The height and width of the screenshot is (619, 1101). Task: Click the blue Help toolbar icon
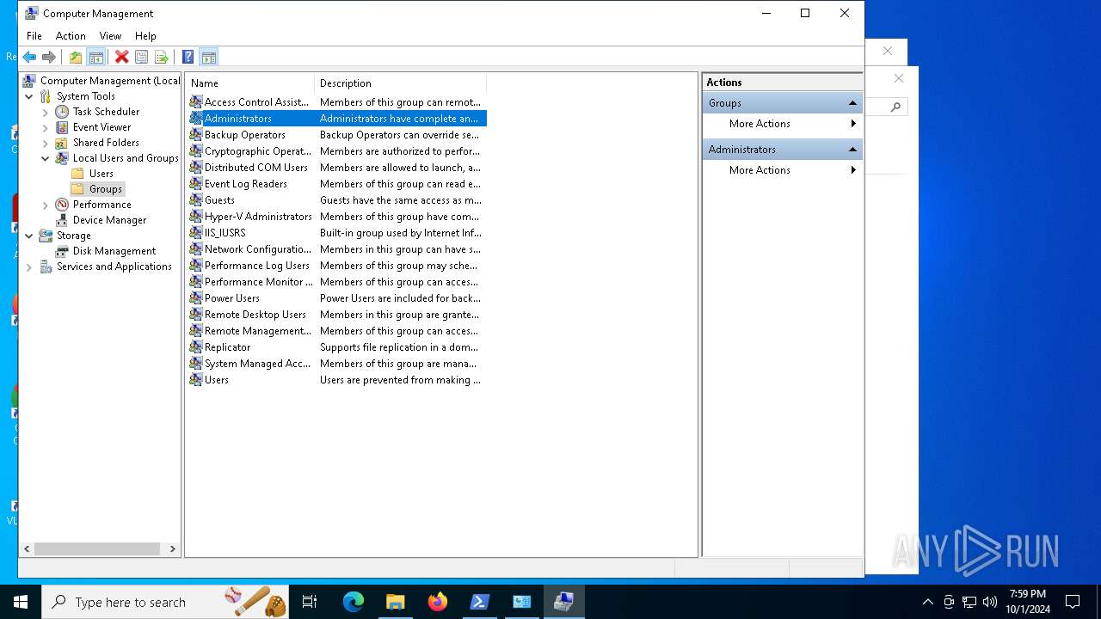(x=188, y=57)
